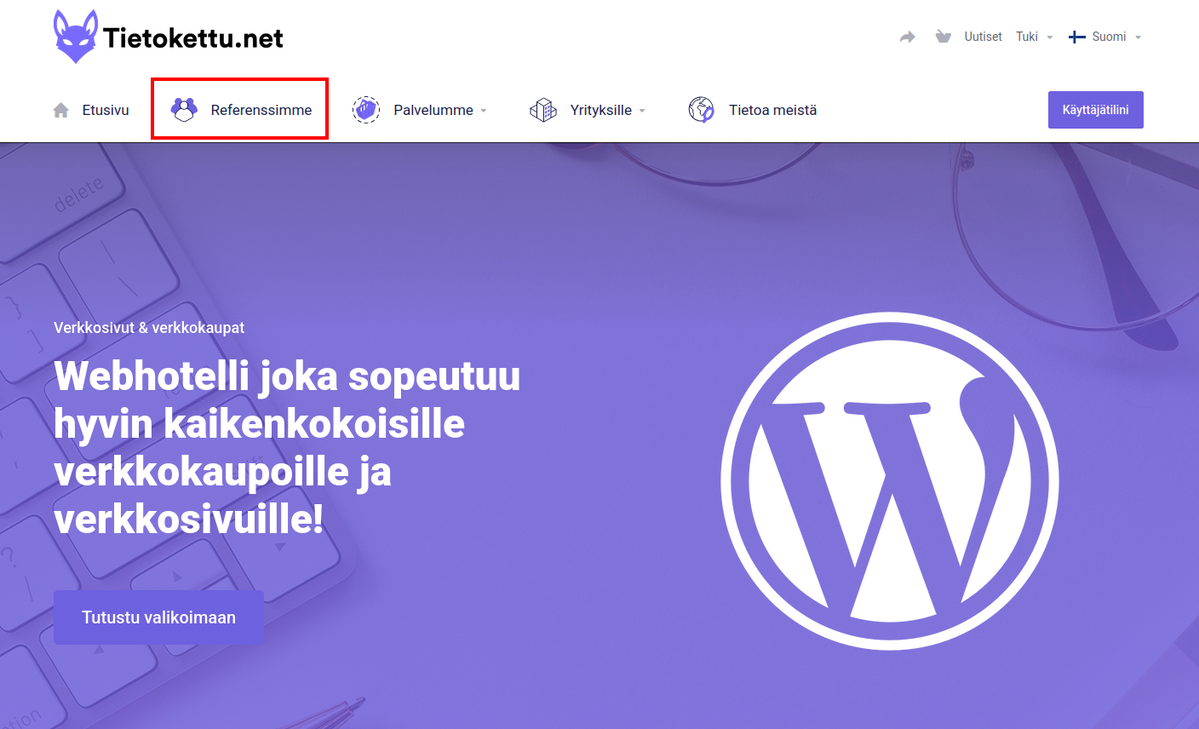
Task: Click the Käyttäjätilini button
Action: 1096,110
